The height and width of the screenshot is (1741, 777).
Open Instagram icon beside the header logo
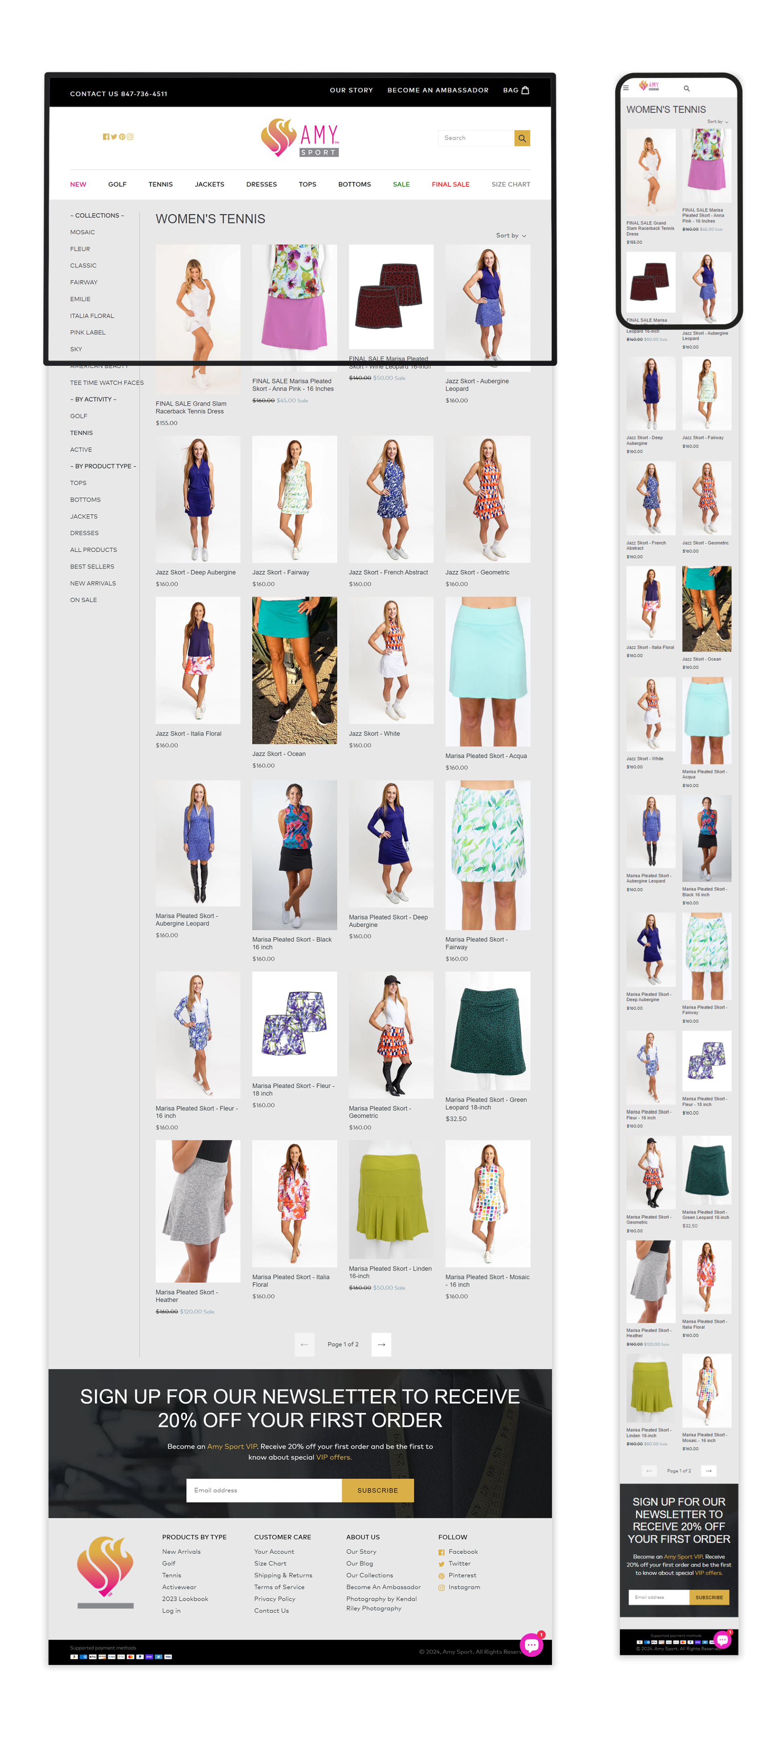click(x=130, y=136)
